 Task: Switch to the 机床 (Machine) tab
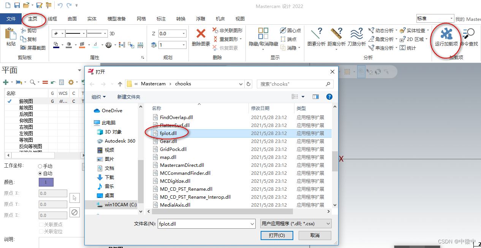tap(220, 19)
